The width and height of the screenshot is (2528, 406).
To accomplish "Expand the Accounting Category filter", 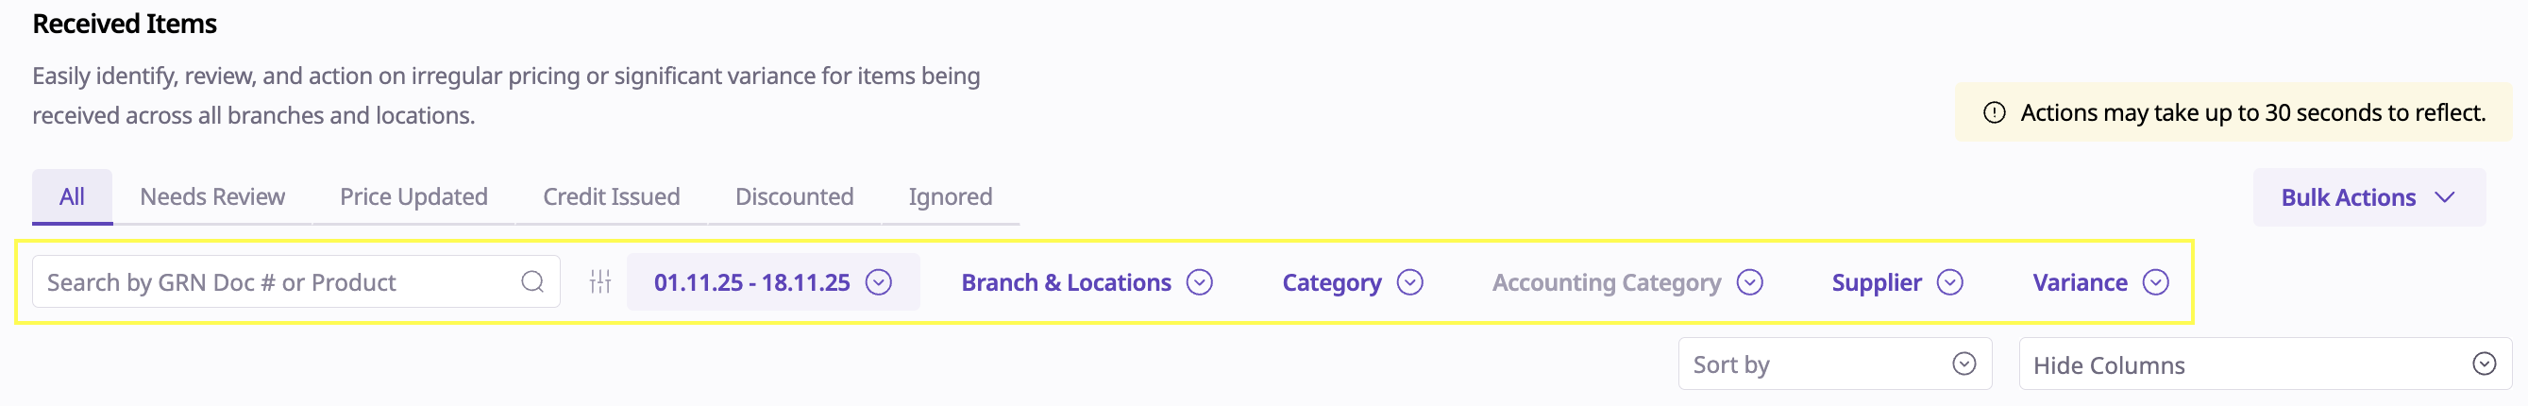I will [x=1626, y=282].
